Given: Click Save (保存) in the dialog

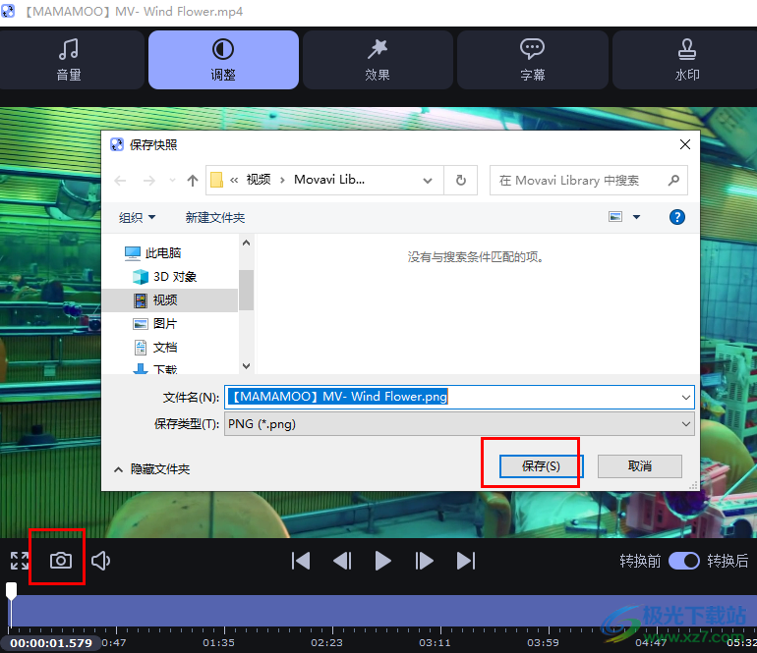Looking at the screenshot, I should [x=541, y=465].
